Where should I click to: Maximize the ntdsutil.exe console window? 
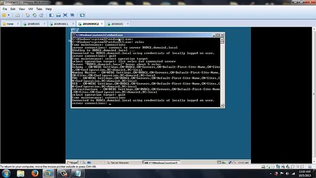point(218,35)
